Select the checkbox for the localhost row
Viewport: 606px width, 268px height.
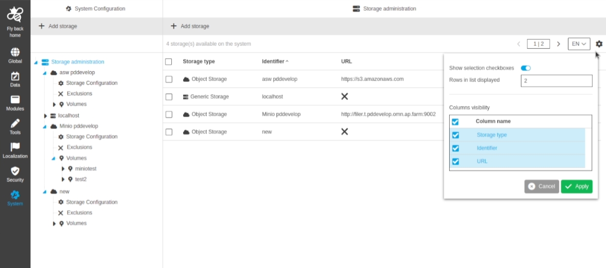[x=169, y=97]
